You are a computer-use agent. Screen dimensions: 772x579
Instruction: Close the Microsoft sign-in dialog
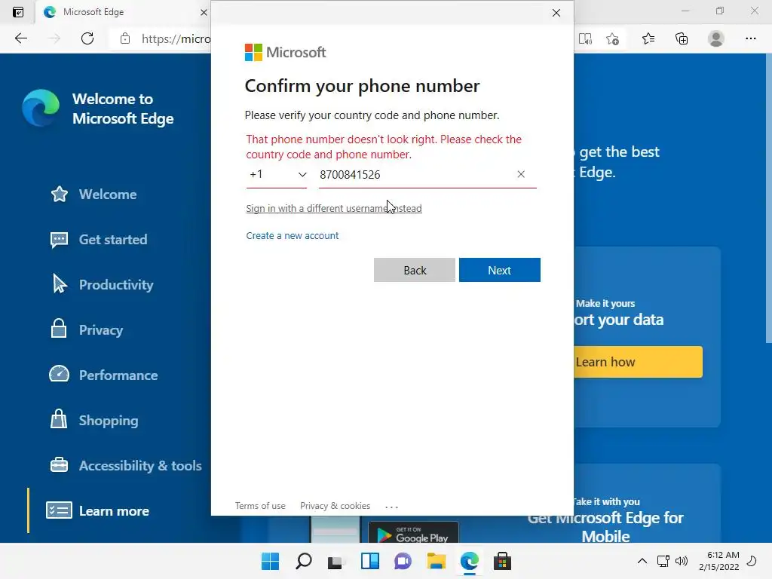tap(556, 13)
